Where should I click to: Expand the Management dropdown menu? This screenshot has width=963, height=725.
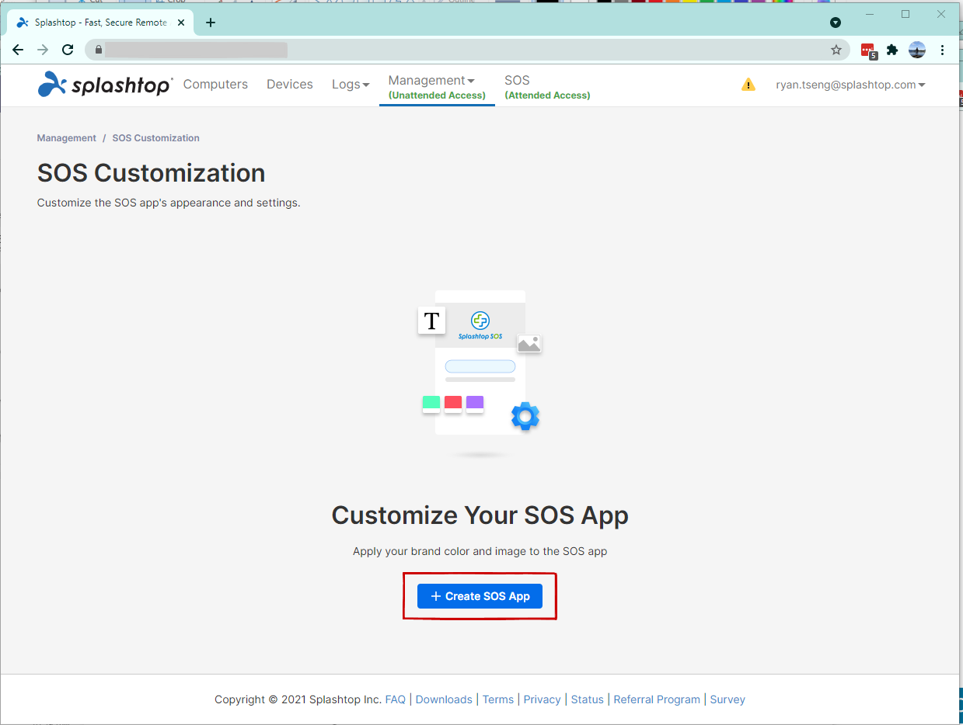pyautogui.click(x=437, y=86)
